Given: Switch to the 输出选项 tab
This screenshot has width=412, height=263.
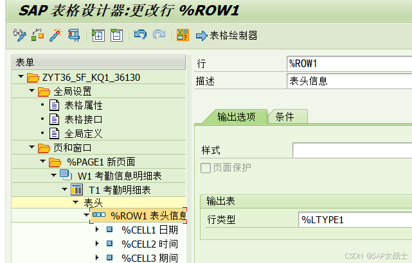Looking at the screenshot, I should pyautogui.click(x=237, y=117).
